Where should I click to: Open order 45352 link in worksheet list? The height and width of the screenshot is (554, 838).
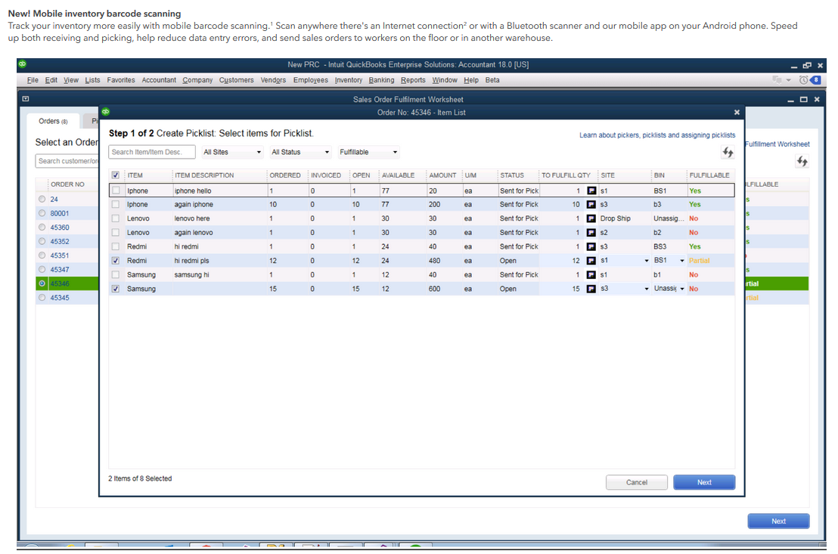[x=60, y=241]
